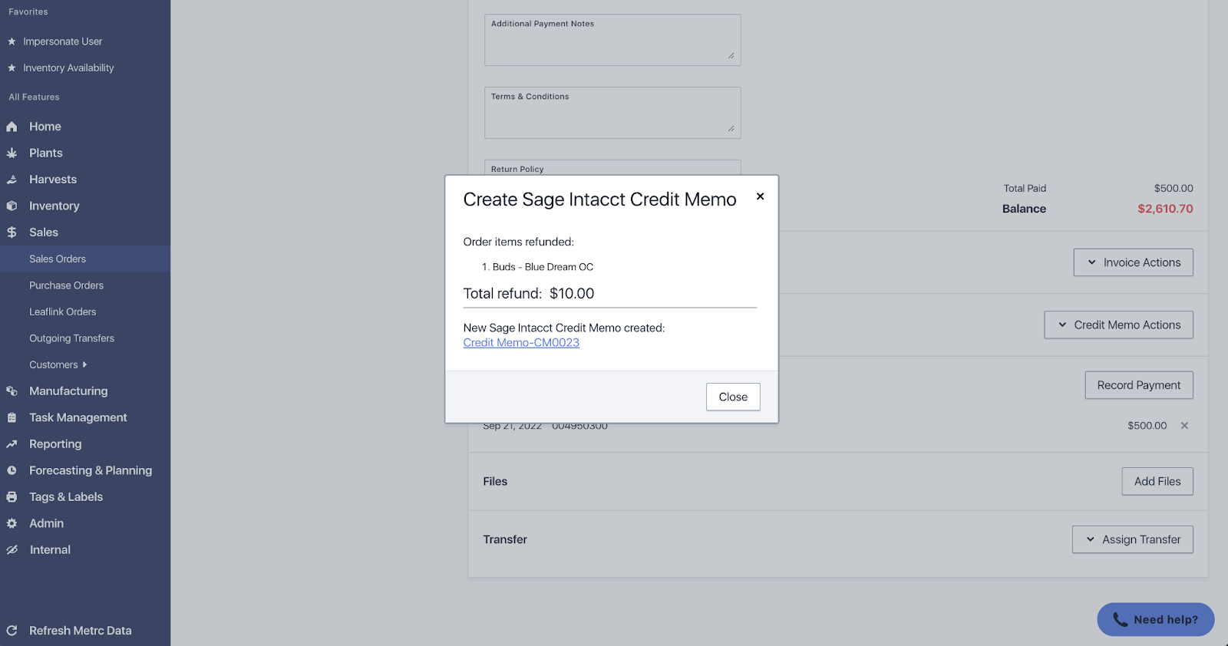Open the Credit Memo-CM0023 link
Screen dimensions: 1228x646
click(521, 343)
